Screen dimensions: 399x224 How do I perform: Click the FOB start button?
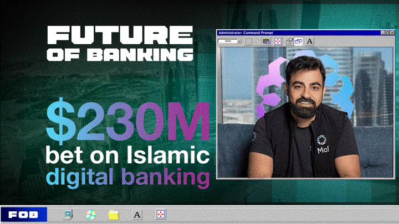pos(24,215)
